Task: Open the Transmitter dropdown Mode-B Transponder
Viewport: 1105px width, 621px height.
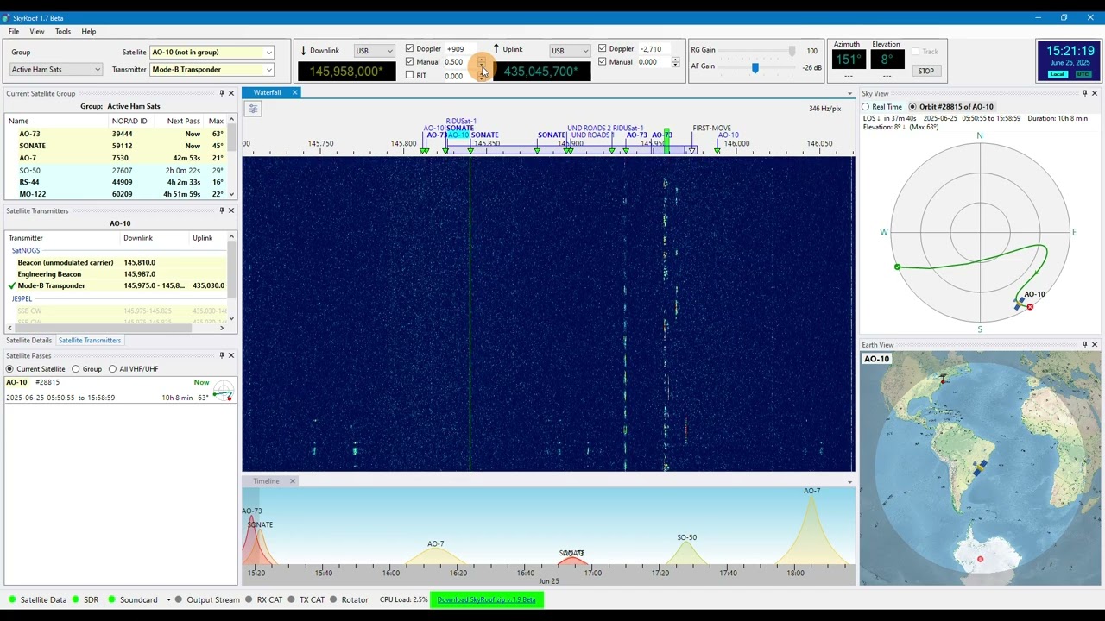Action: (212, 70)
